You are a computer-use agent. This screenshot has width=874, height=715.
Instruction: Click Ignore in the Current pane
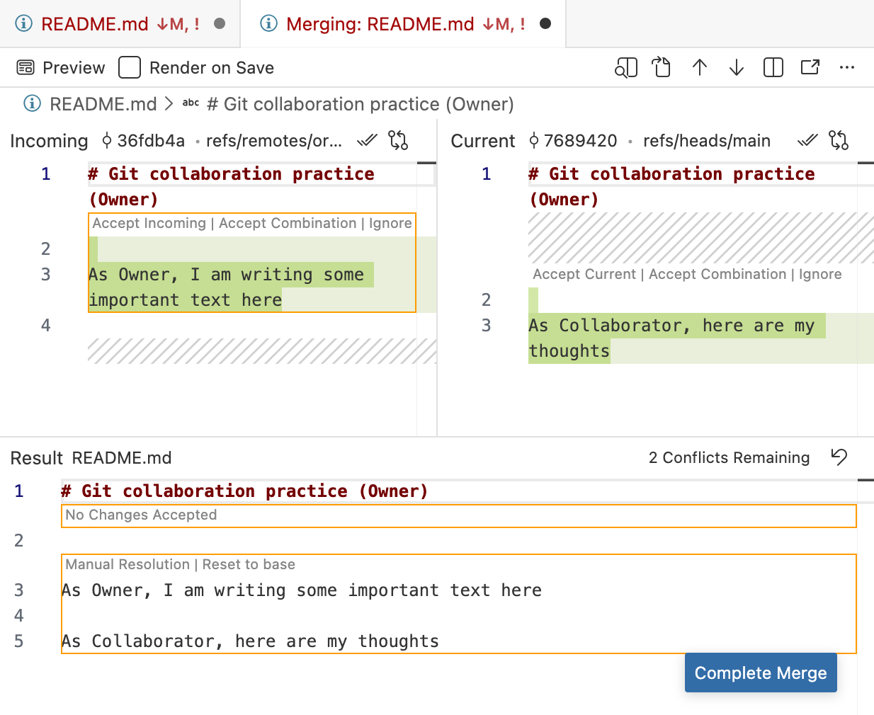(820, 274)
